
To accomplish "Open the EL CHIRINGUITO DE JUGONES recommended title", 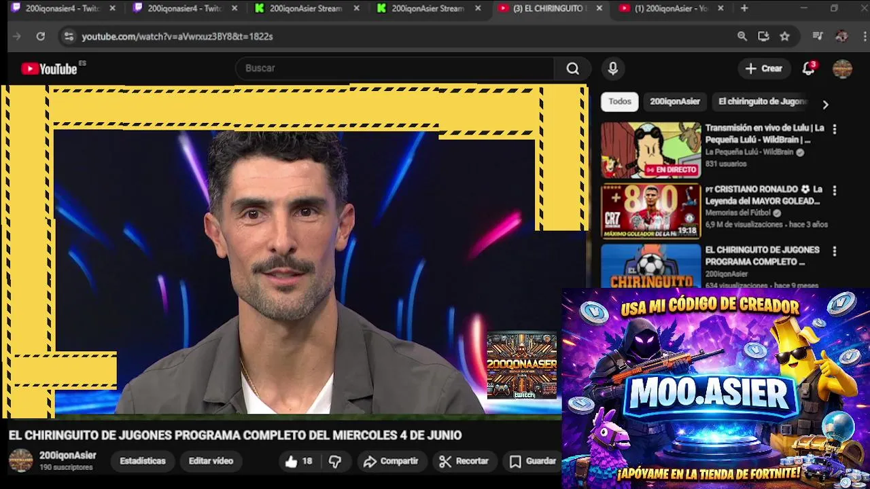I will pos(762,256).
